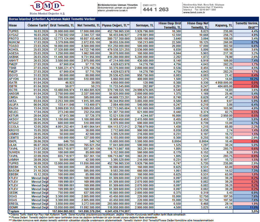Open the www.bmd.com.tr website link
Image resolution: width=260 pixels, height=222 pixels.
point(194,12)
